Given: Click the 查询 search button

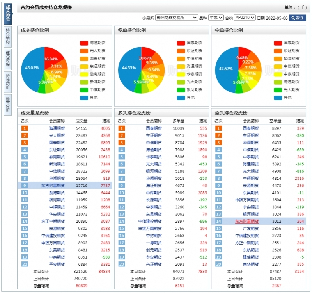Looking at the screenshot, I should 298,18.
